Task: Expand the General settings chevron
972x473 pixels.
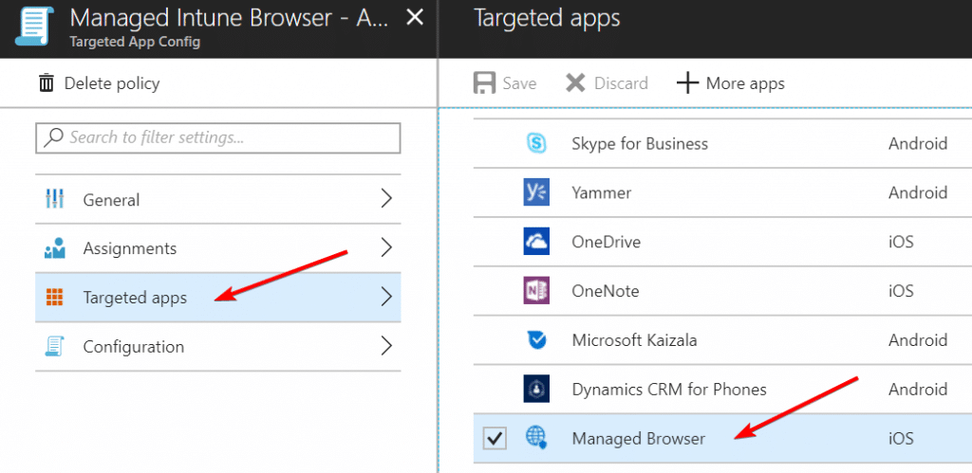Action: point(385,199)
